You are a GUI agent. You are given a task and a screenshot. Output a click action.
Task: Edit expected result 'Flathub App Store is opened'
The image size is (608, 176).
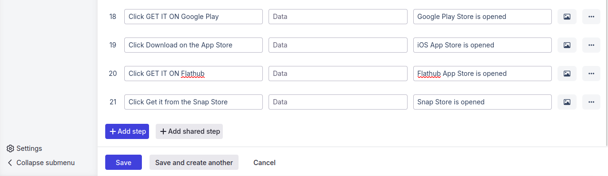pos(482,74)
